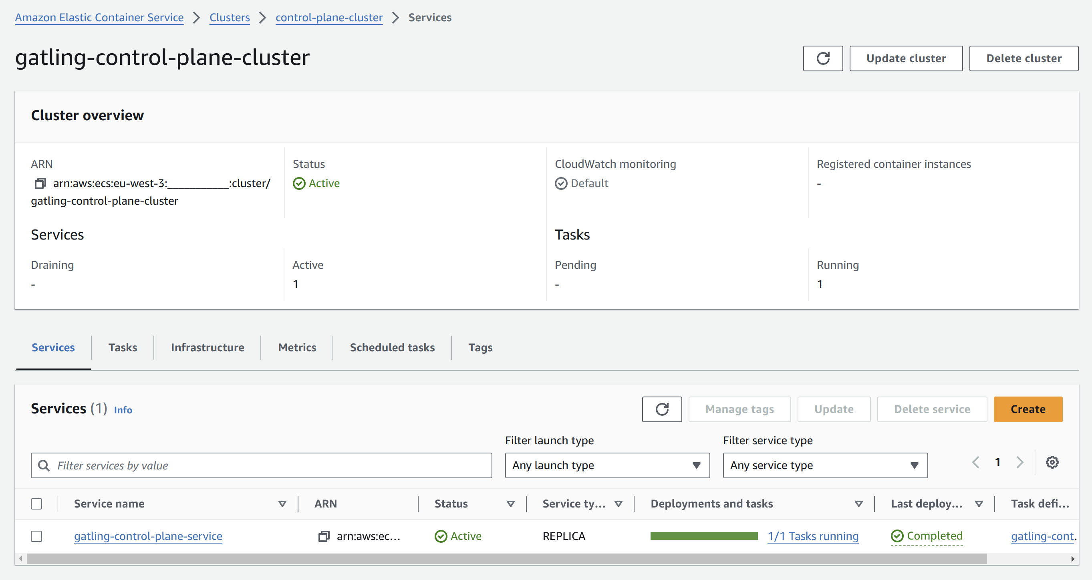Click the Delete cluster button
Screen dimensions: 1092x580
coord(1024,58)
